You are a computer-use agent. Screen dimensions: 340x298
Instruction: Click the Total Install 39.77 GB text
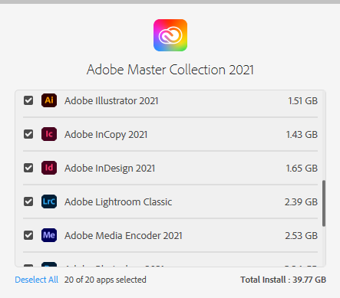(283, 280)
